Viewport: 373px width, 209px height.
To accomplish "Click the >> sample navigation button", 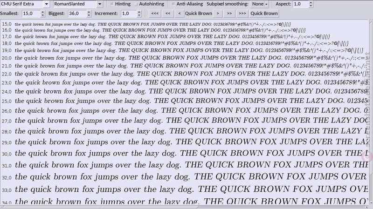I will point(229,13).
